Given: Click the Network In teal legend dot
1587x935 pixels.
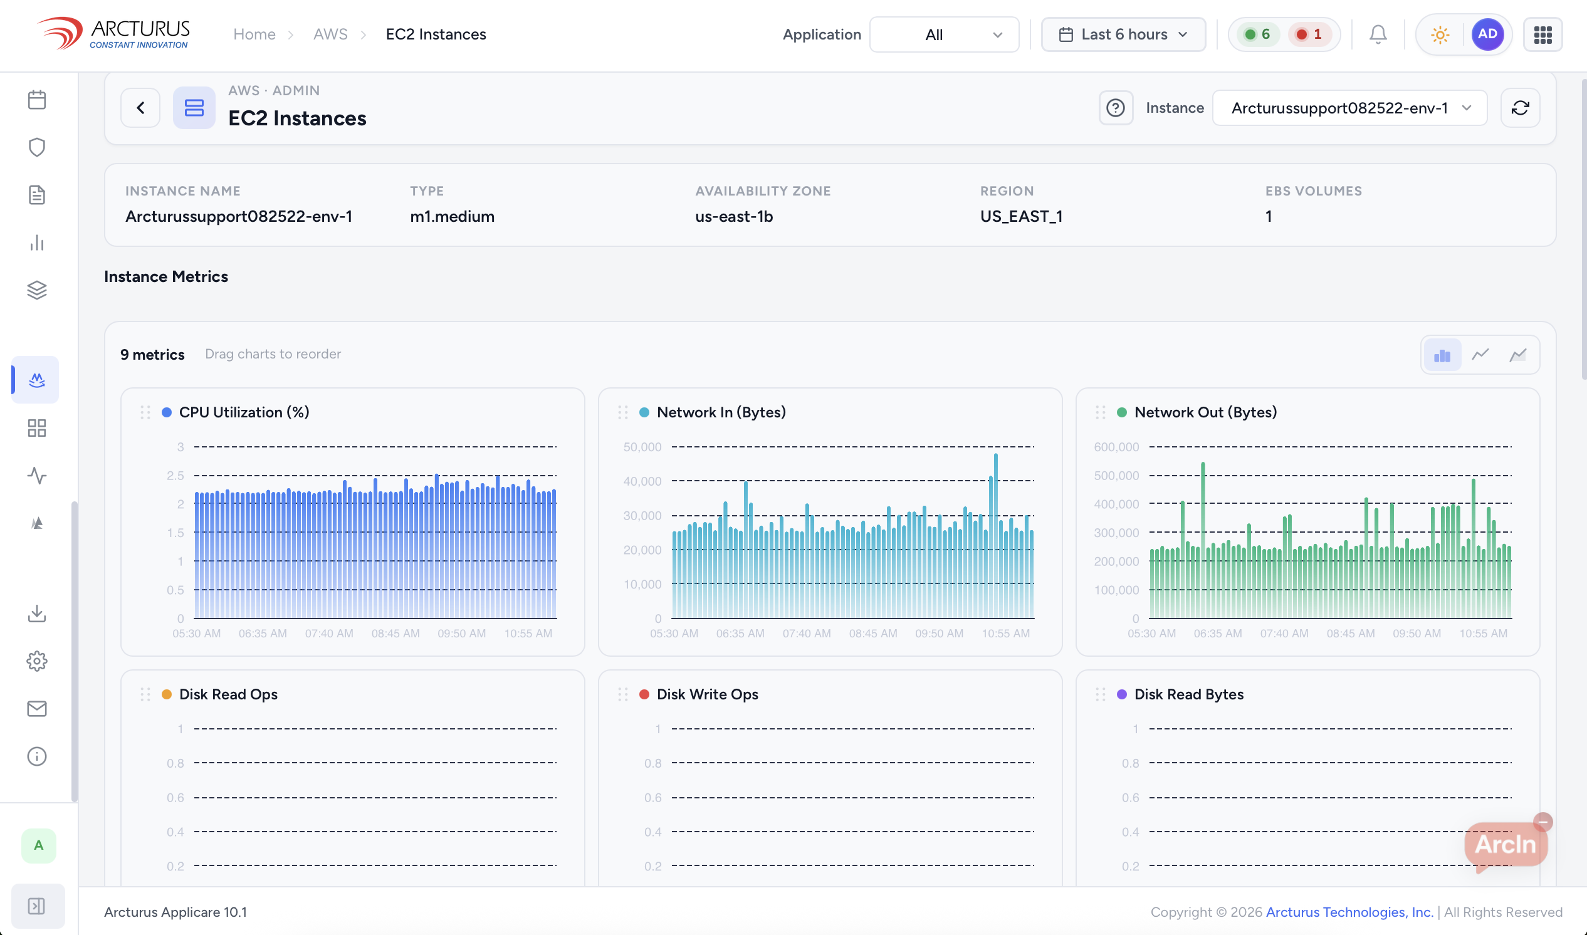Looking at the screenshot, I should coord(644,412).
